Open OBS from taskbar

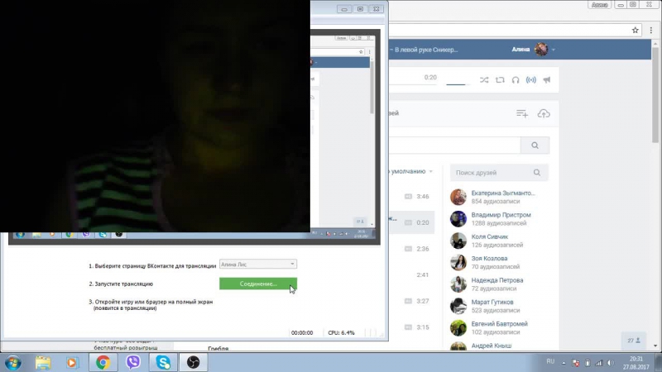coord(194,362)
